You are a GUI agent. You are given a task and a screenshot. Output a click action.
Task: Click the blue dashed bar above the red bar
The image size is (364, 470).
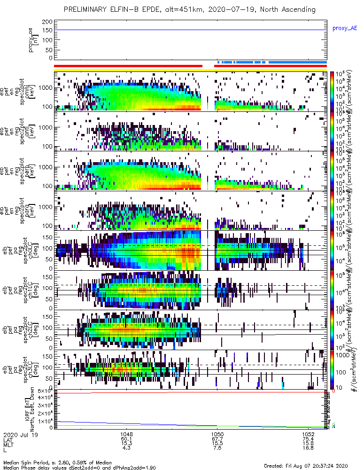tap(272, 63)
